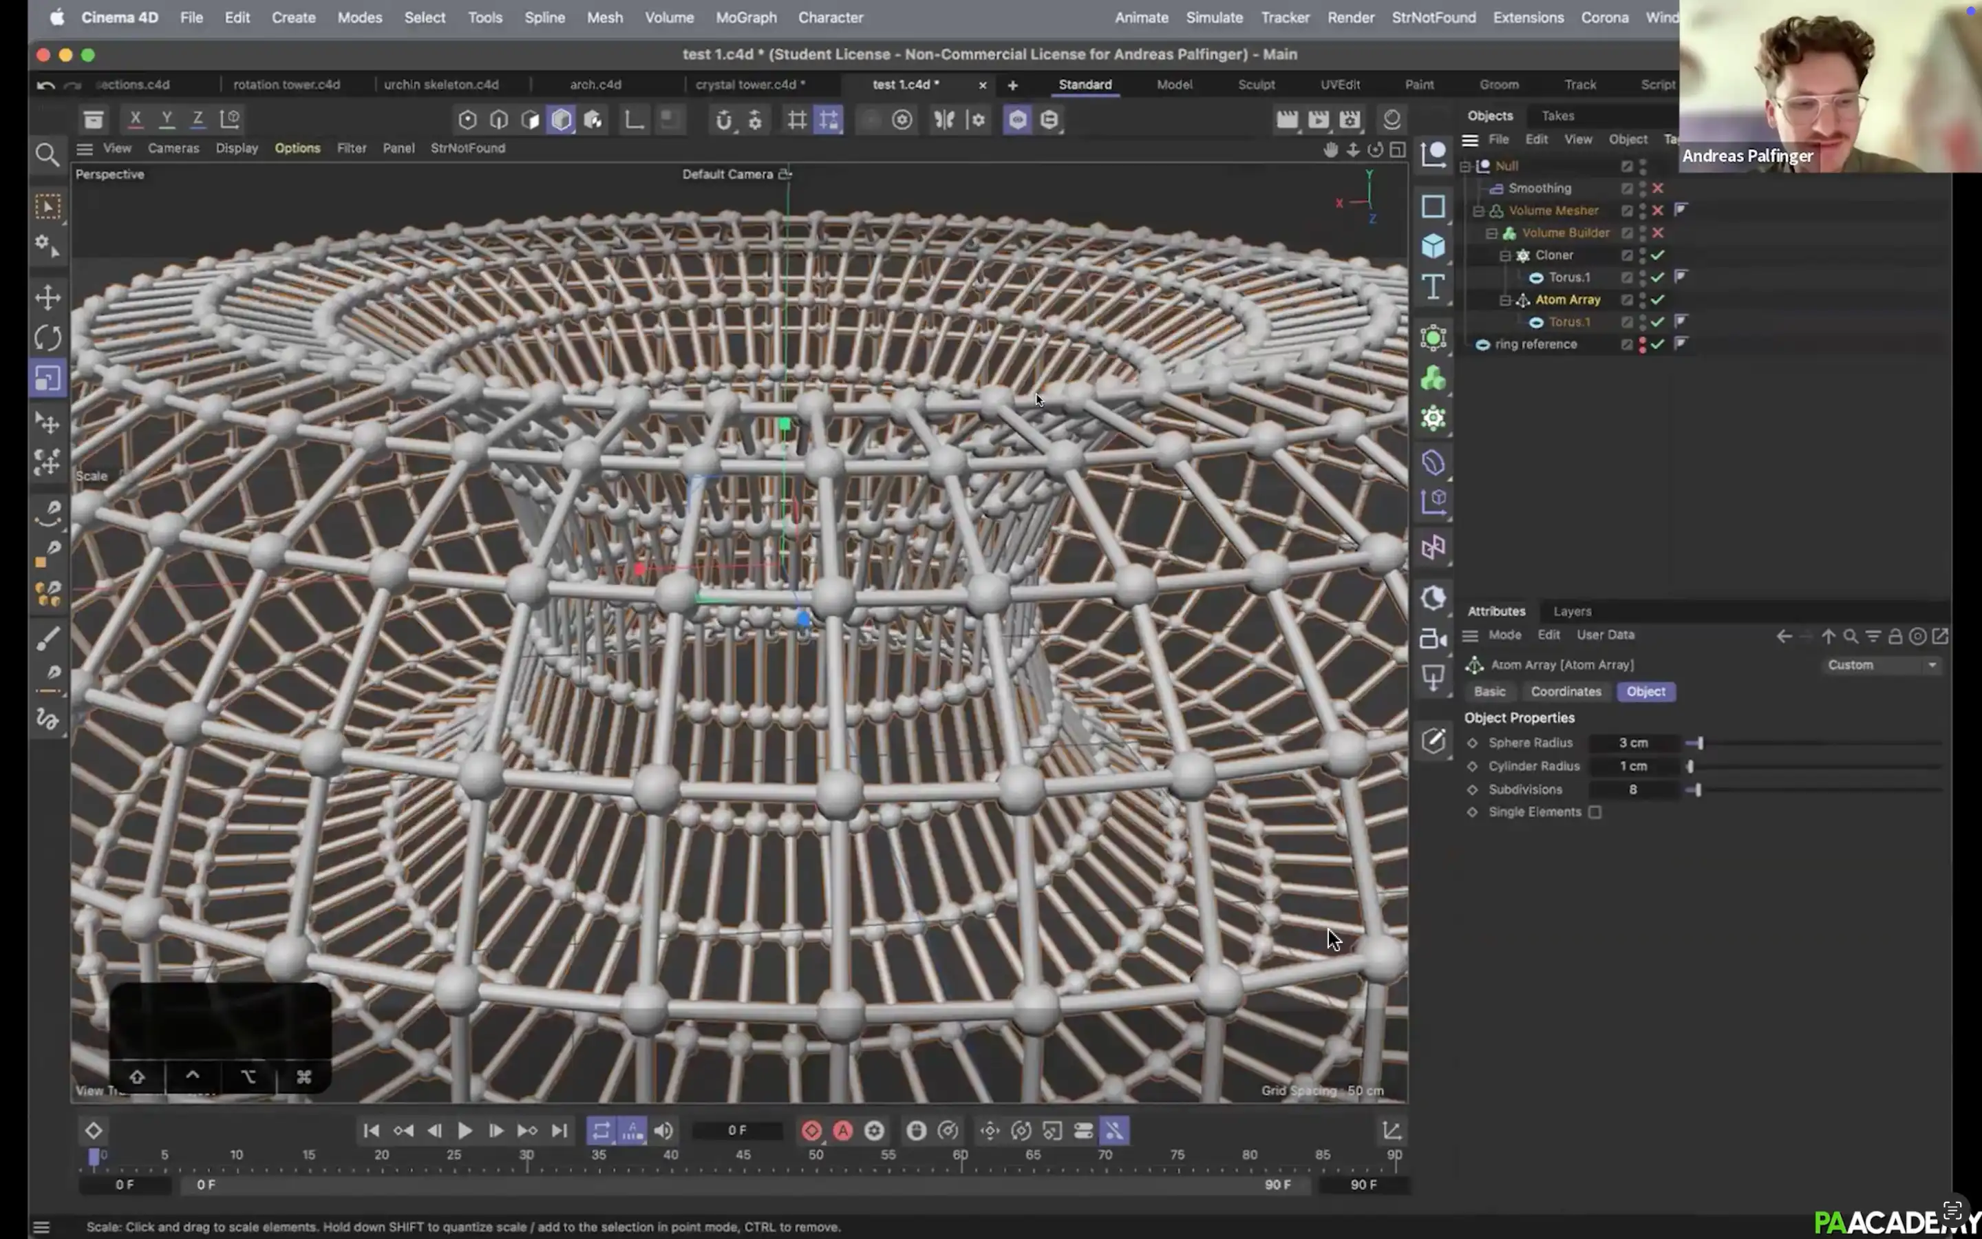1982x1239 pixels.
Task: Click the Autokeying button
Action: coord(843,1131)
